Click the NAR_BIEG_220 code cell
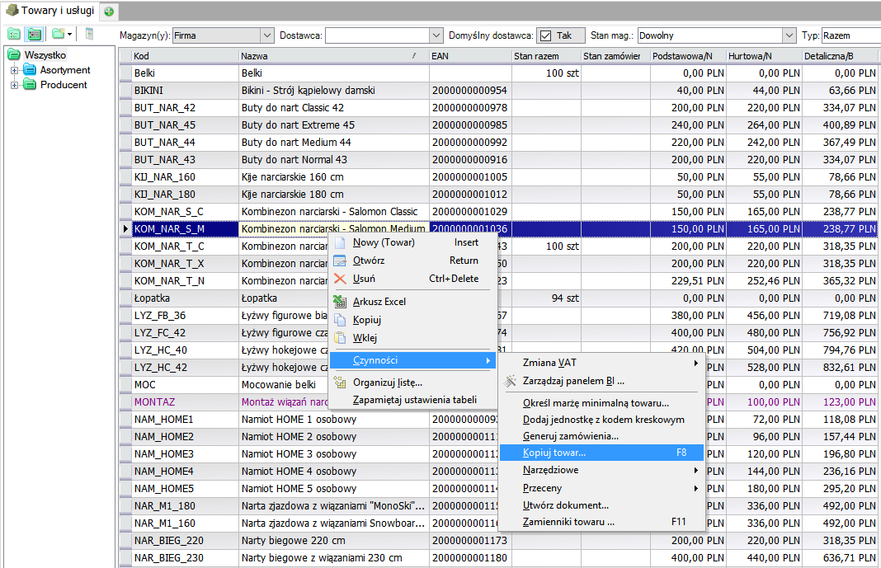Screen dimensions: 881x568 tap(185, 541)
